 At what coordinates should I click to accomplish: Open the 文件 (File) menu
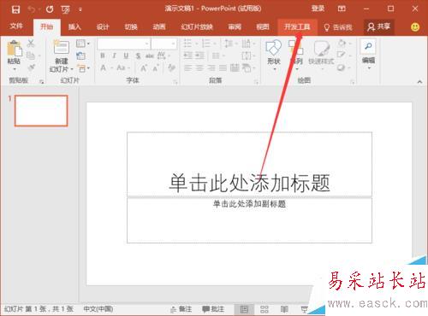(x=16, y=26)
